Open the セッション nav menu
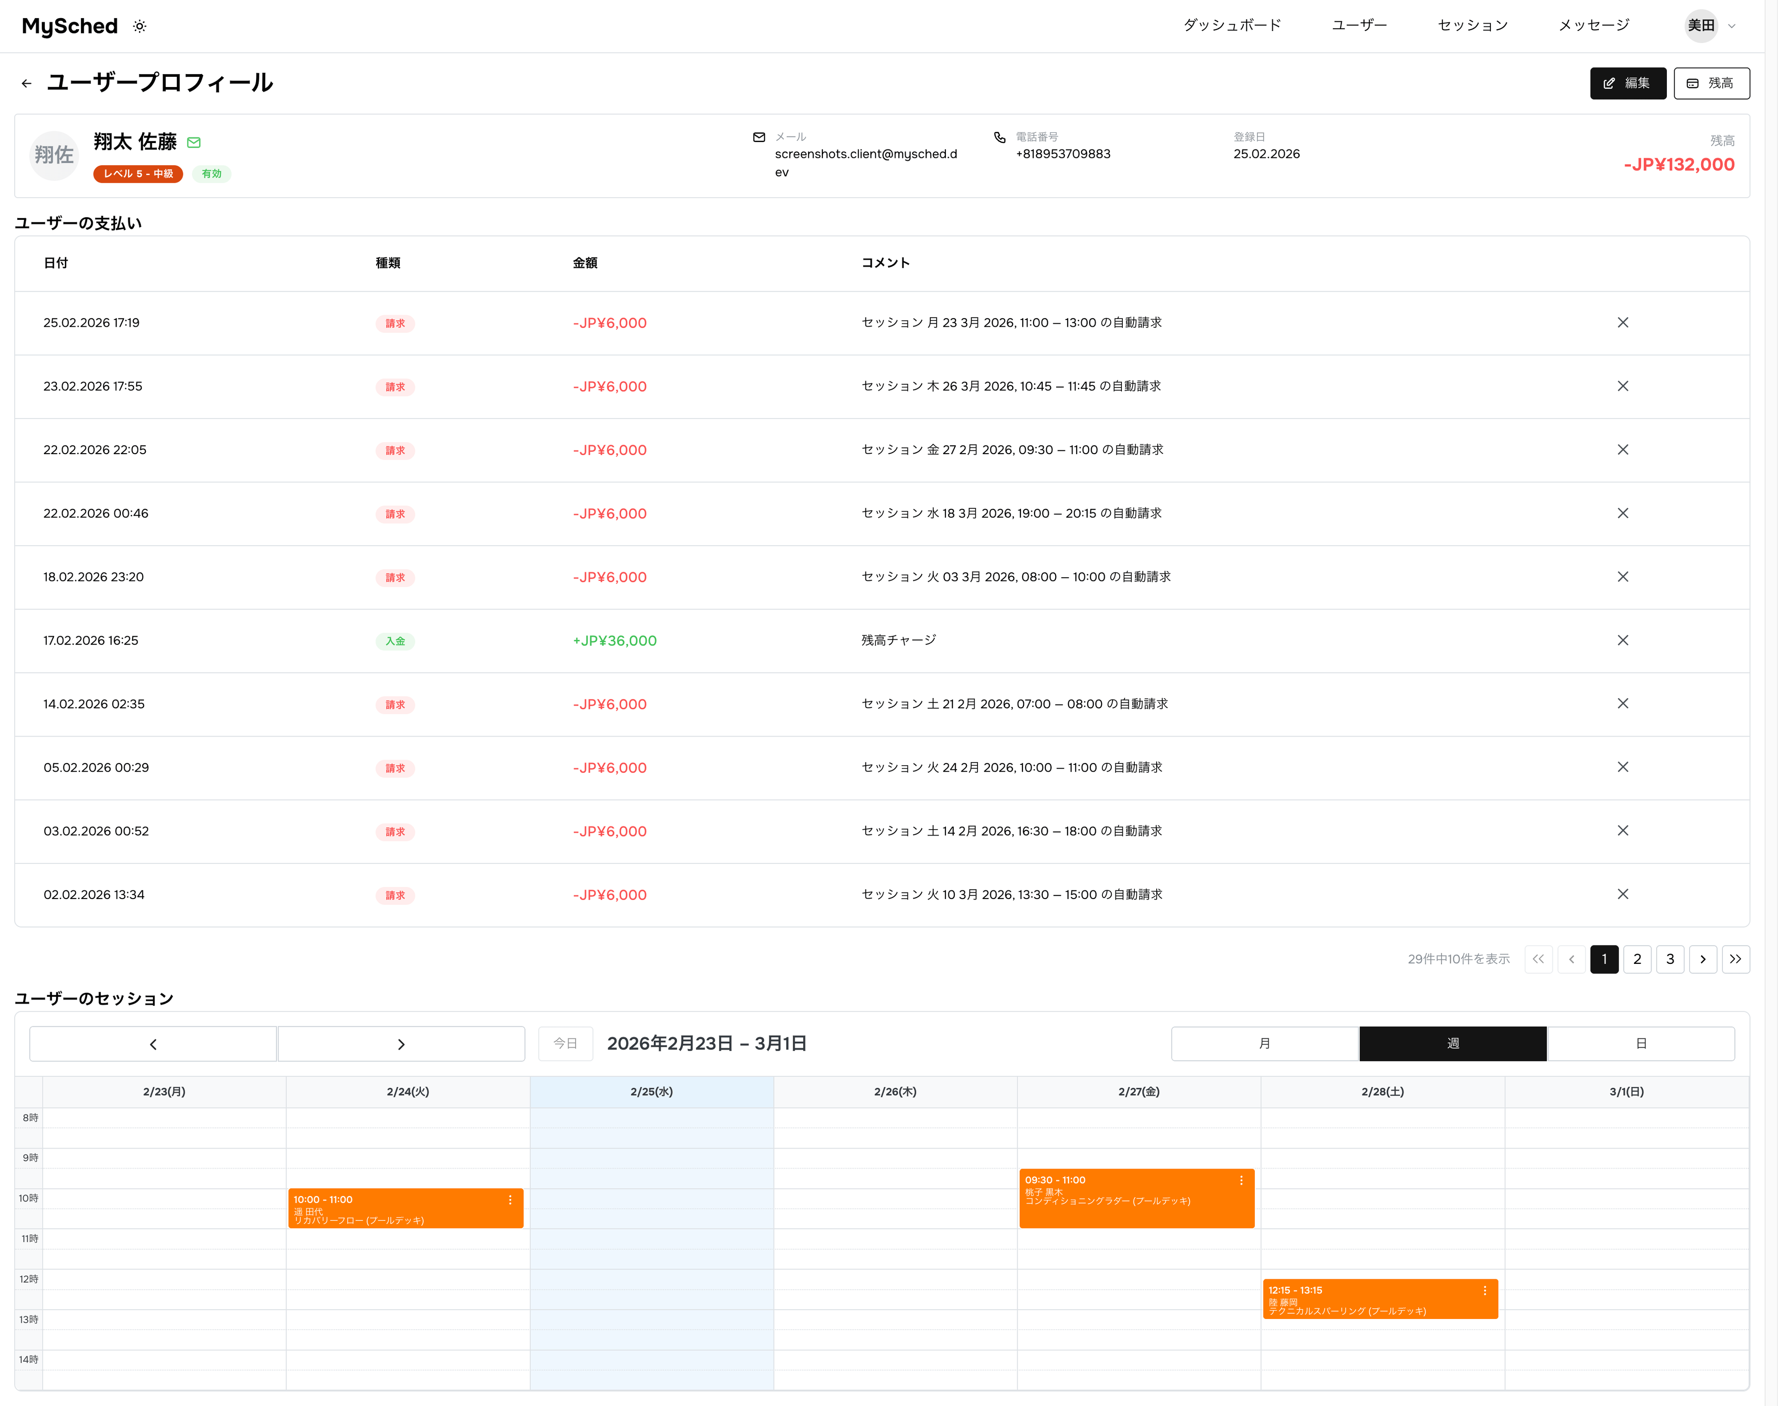The image size is (1778, 1406). 1472,25
